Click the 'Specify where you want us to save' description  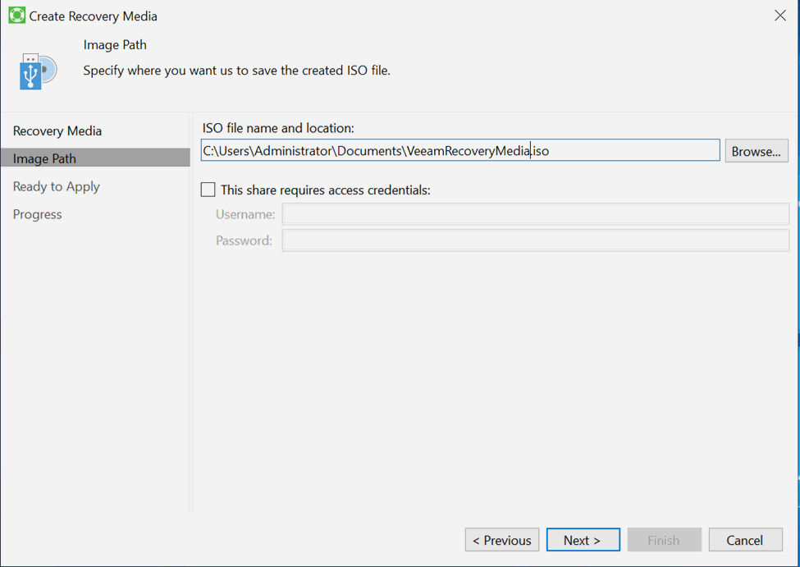point(237,71)
